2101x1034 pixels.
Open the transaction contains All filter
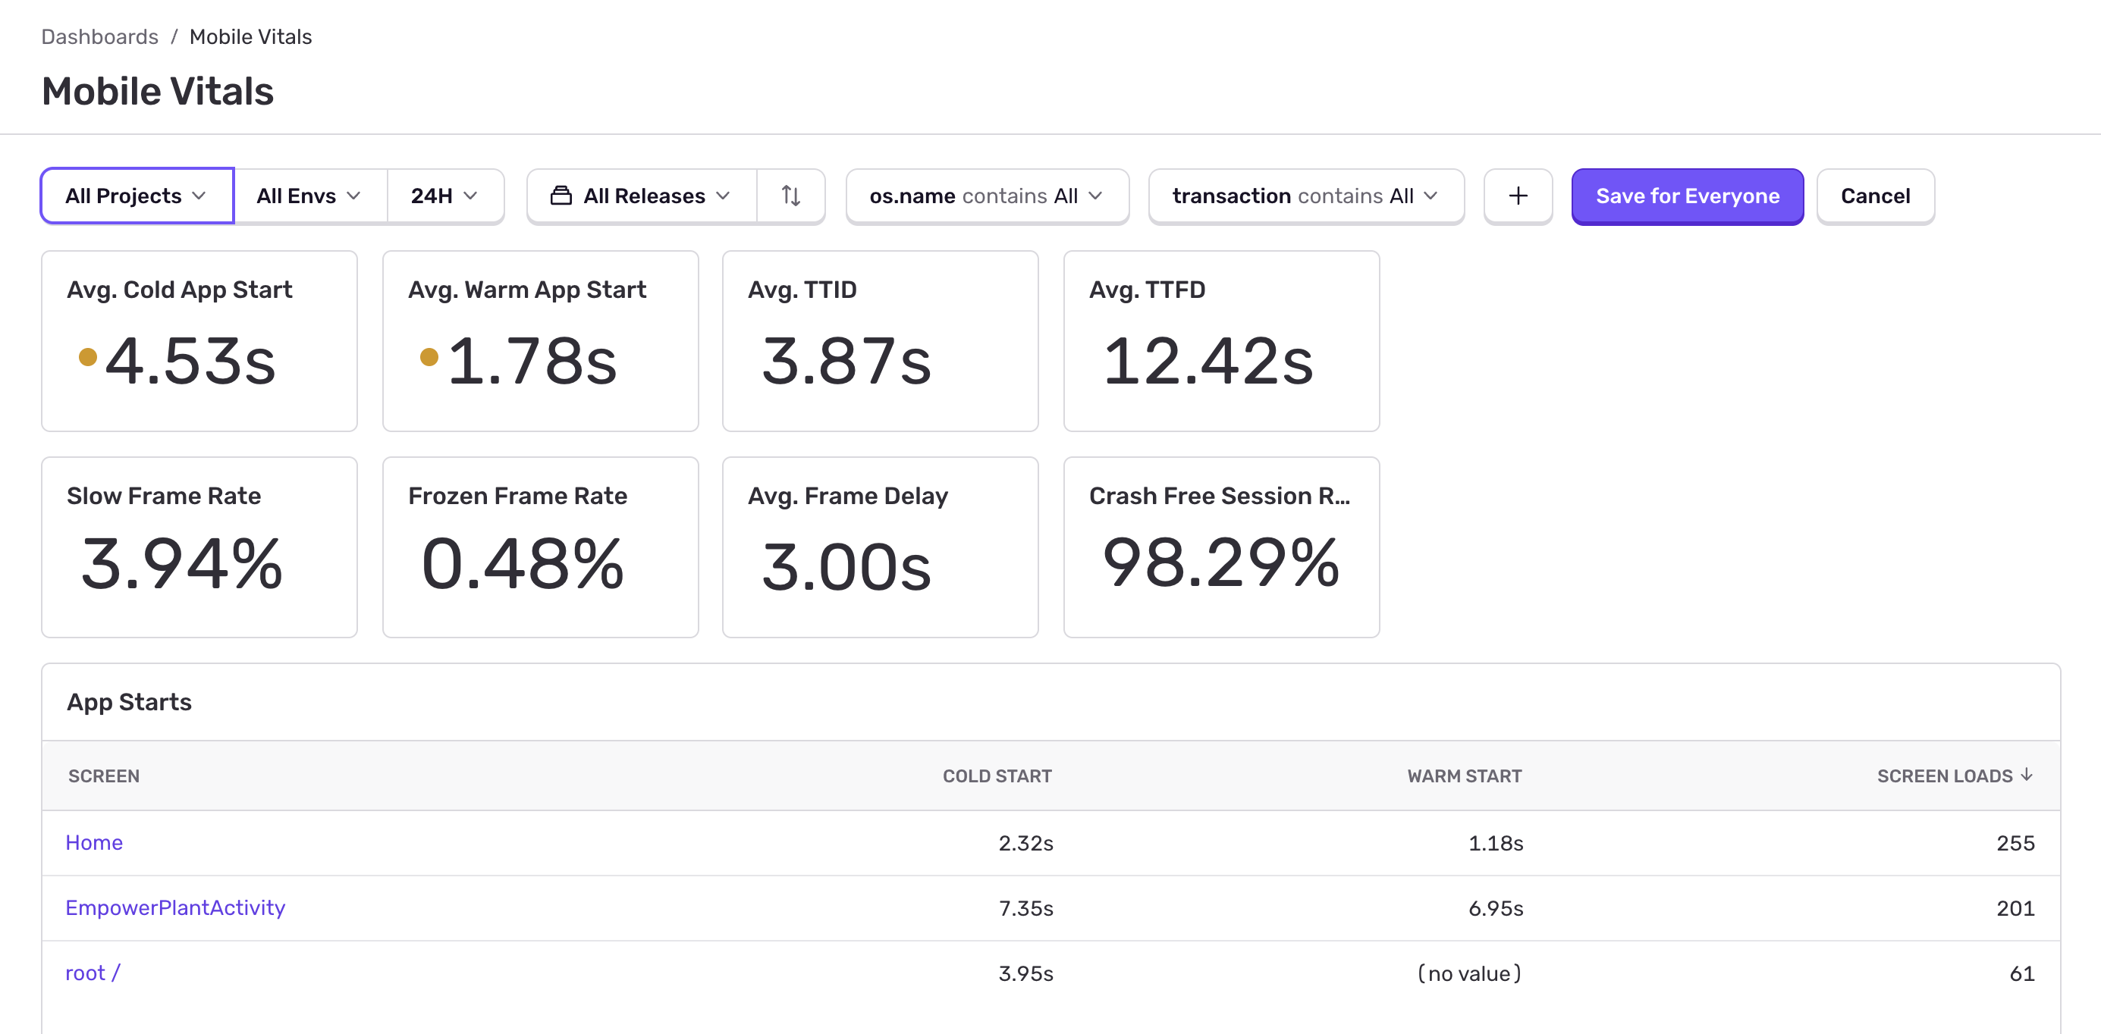(1305, 196)
